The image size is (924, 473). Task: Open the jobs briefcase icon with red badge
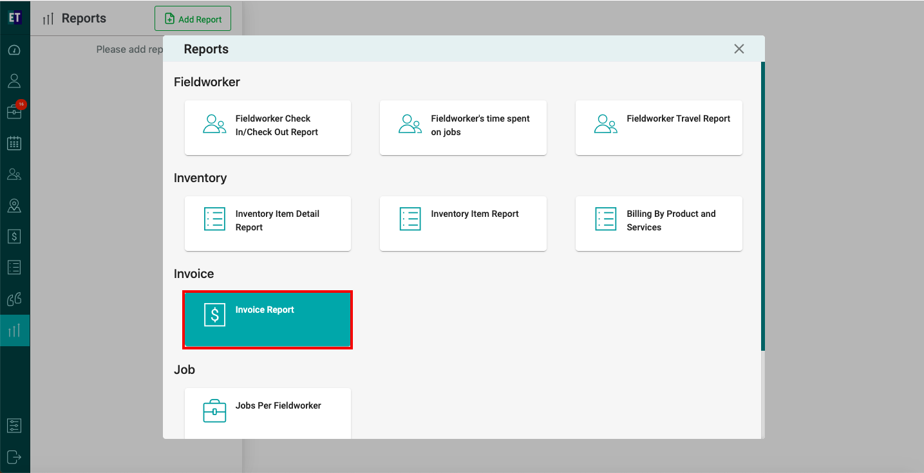pos(15,111)
